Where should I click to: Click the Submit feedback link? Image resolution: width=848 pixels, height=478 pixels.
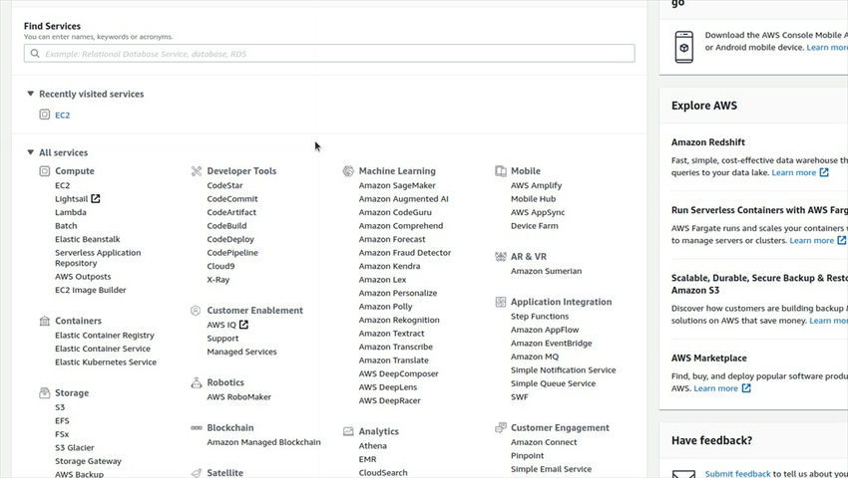pos(737,474)
